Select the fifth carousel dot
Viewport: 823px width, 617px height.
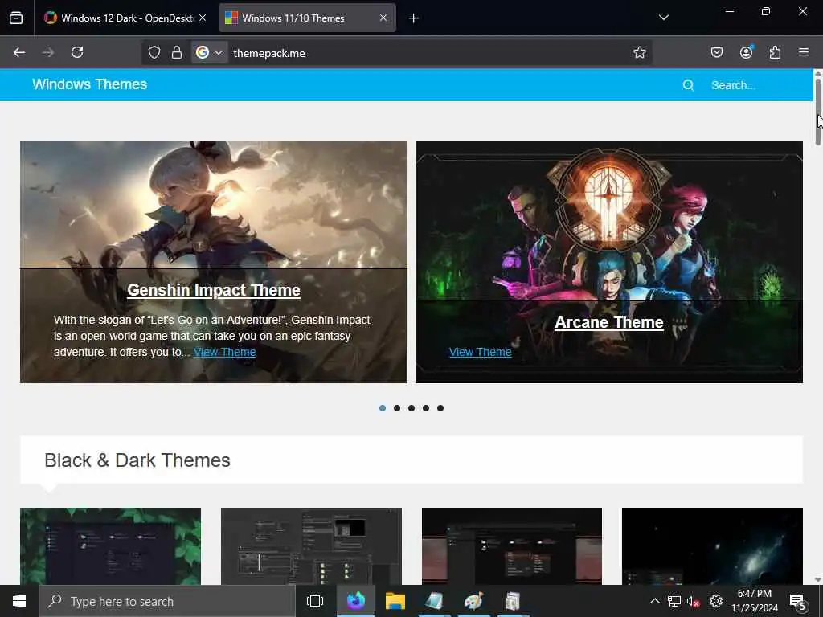[x=440, y=408]
